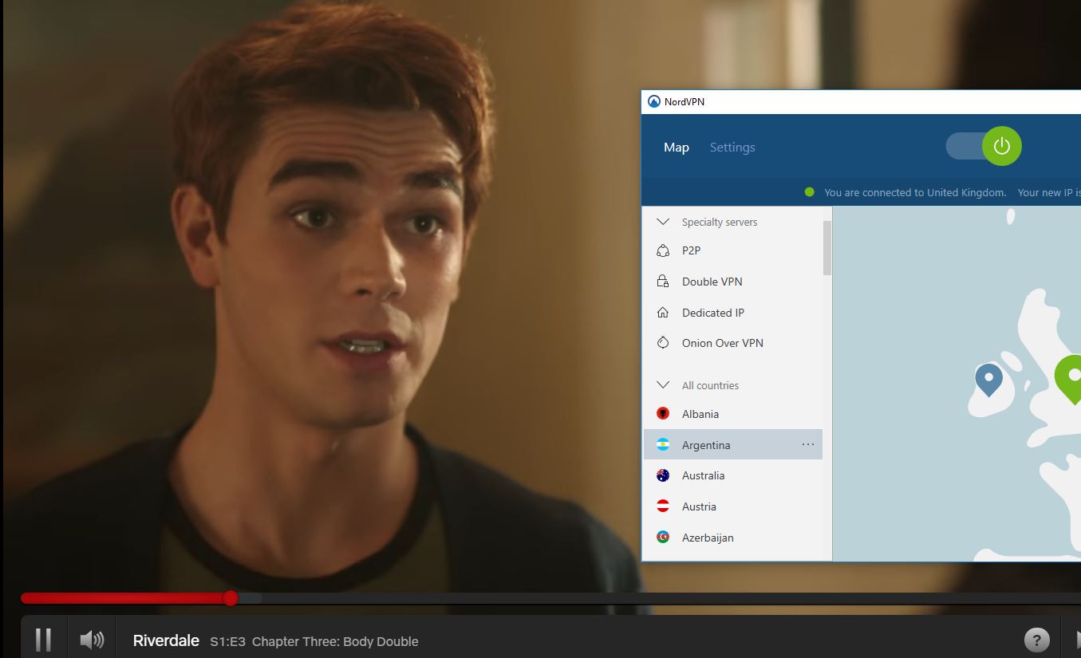Viewport: 1081px width, 658px height.
Task: Select the Dedicated IP house icon
Action: 663,313
